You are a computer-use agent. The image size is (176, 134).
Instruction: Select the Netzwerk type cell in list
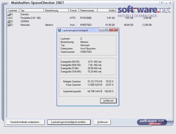(x=25, y=25)
